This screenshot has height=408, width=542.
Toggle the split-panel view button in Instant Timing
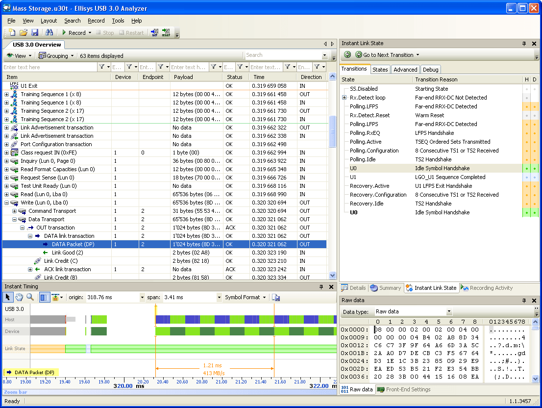44,297
